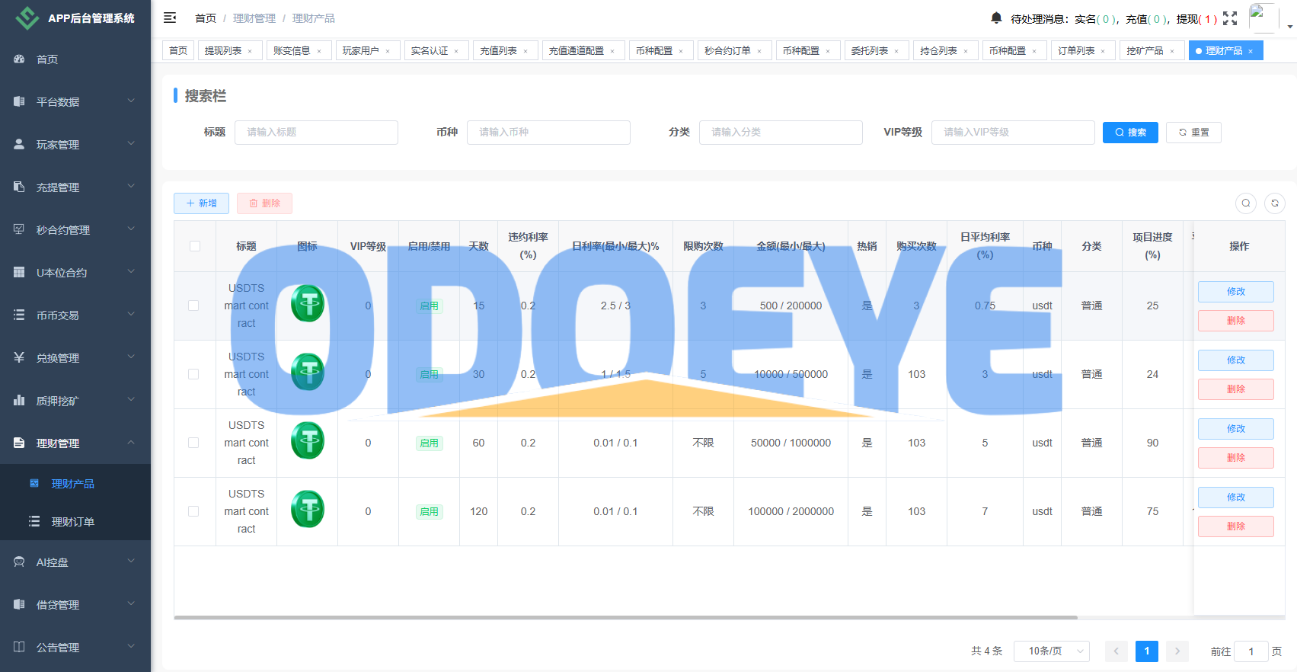Screen dimensions: 1297x672
Task: Click the 重置 reset button
Action: click(x=1193, y=133)
